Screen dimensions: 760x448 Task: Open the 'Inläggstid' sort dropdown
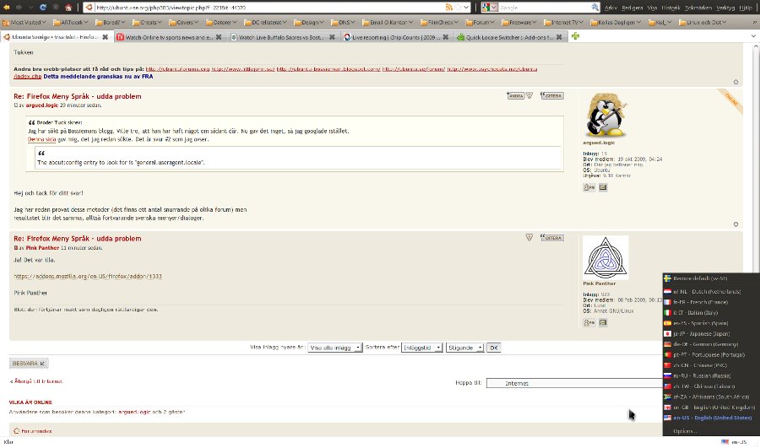pyautogui.click(x=421, y=348)
